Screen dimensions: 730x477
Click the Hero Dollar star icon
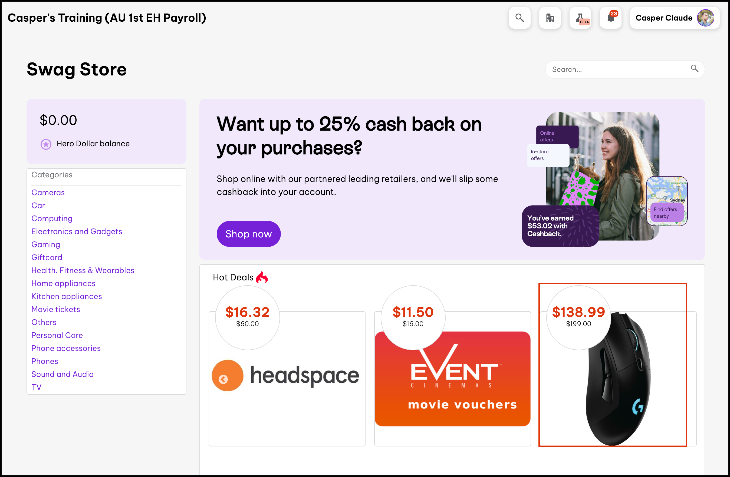pos(46,144)
